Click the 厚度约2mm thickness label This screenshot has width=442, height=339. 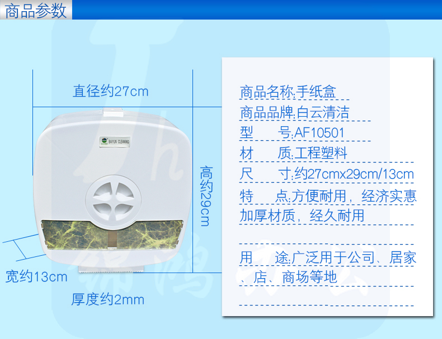coord(107,300)
